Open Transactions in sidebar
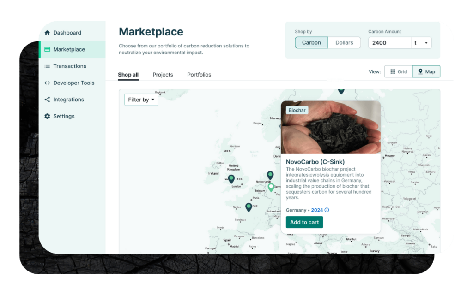Image resolution: width=473 pixels, height=295 pixels. click(x=72, y=66)
